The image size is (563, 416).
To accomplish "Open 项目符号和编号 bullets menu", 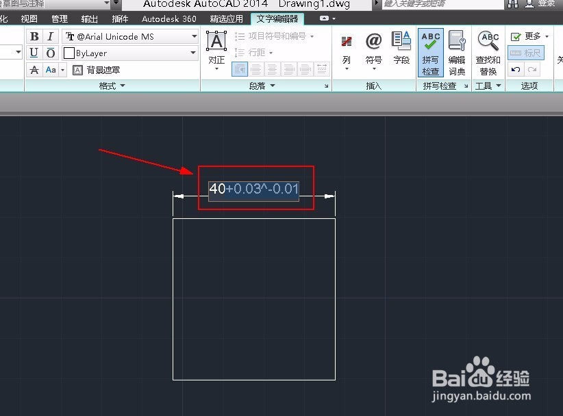I will point(275,36).
